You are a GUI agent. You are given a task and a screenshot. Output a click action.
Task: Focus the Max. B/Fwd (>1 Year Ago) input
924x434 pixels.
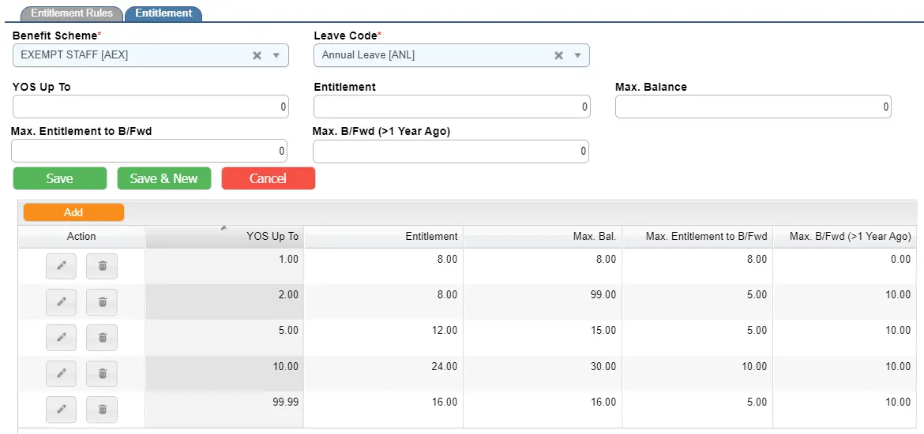[451, 151]
